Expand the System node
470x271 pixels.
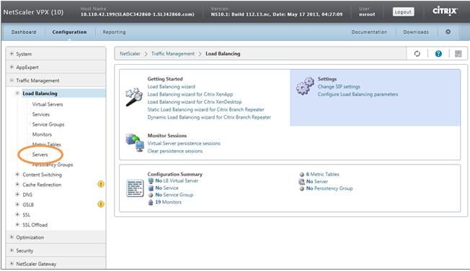12,54
